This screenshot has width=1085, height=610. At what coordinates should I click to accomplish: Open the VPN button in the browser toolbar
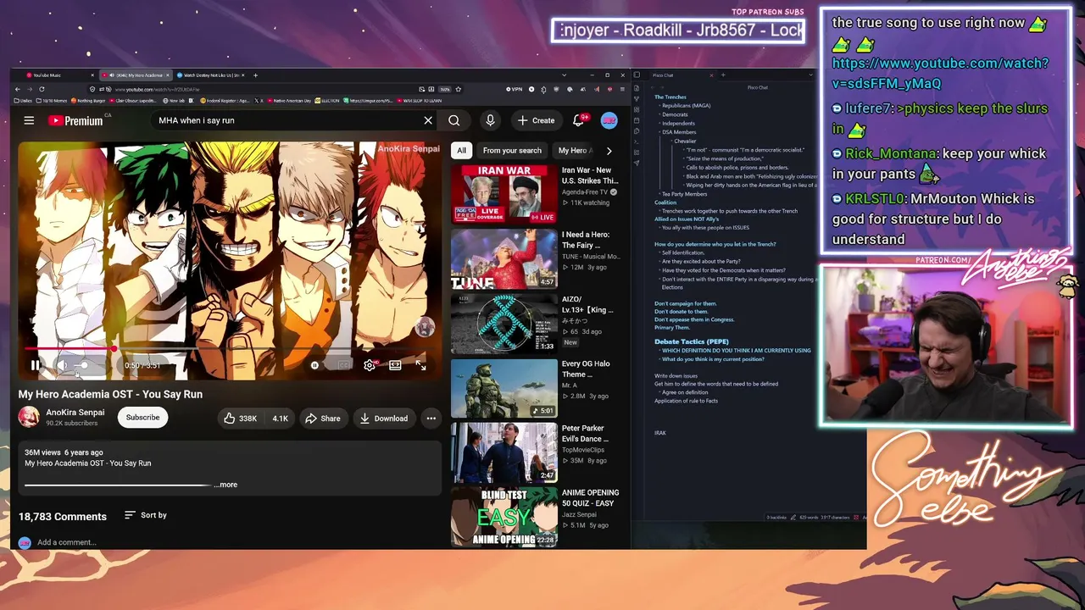(x=515, y=89)
